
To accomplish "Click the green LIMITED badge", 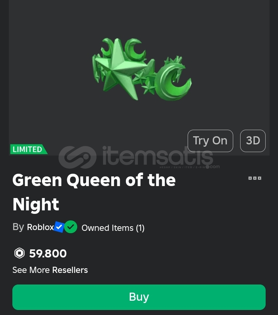I will 29,149.
